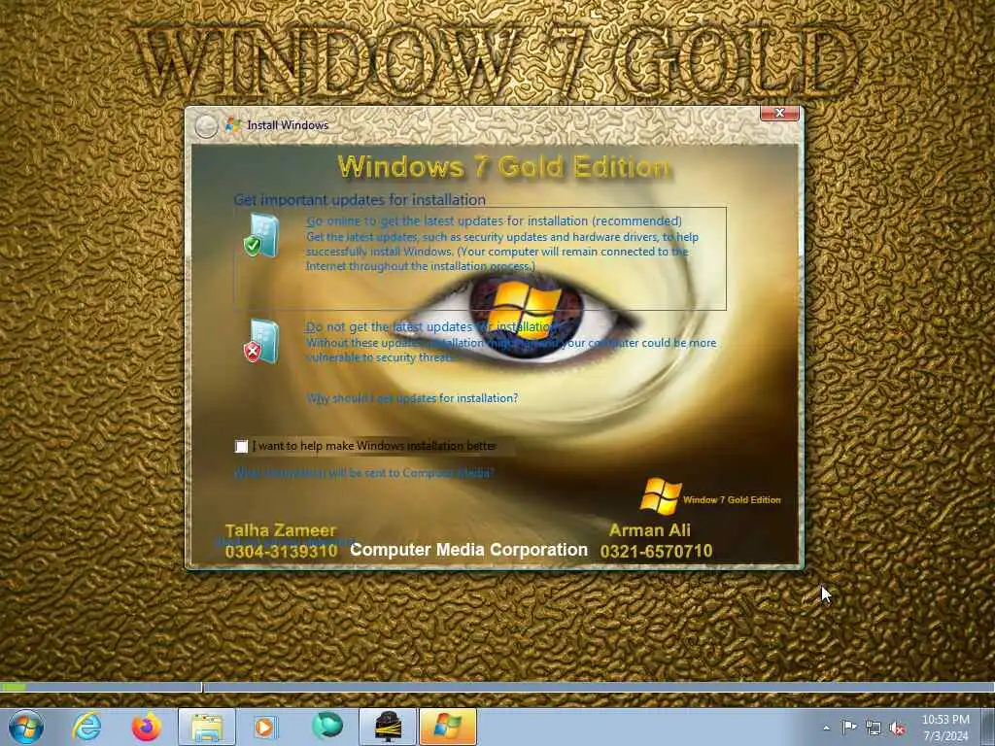Launch Internet Explorer from taskbar
995x746 pixels.
click(86, 727)
